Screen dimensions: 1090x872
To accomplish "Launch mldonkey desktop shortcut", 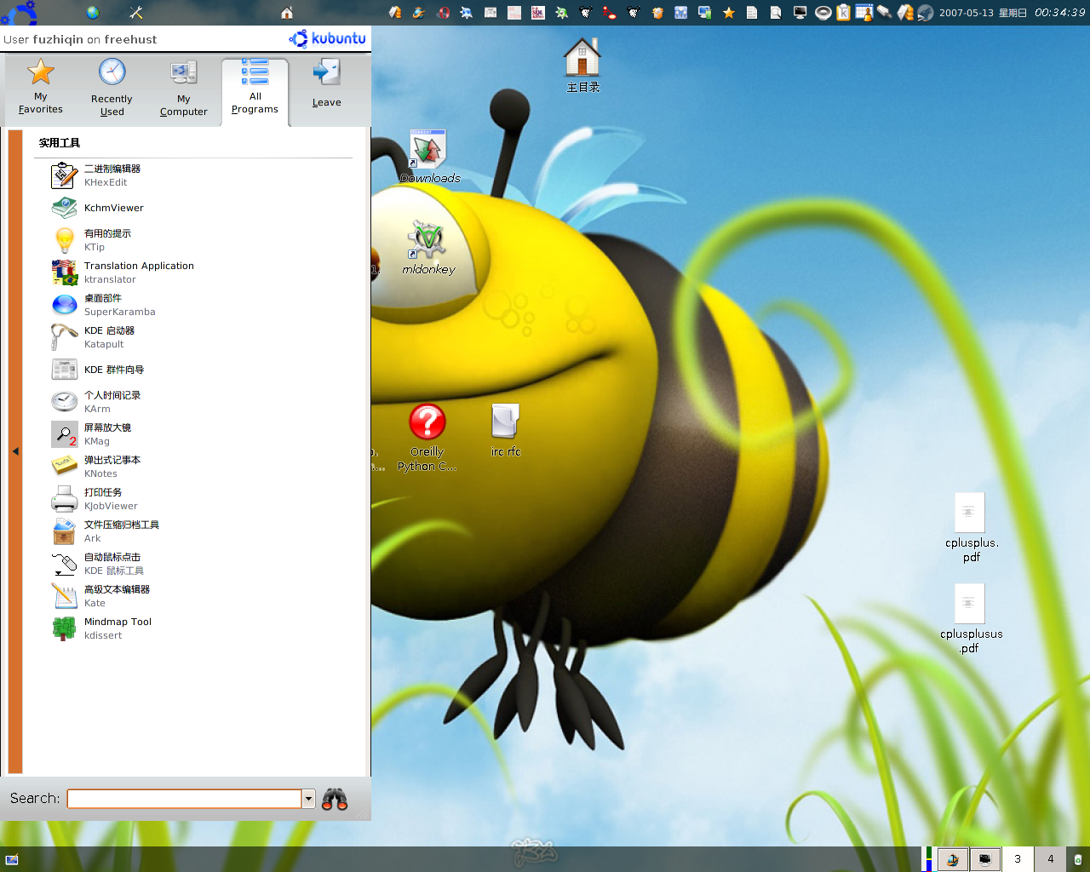I will (x=428, y=248).
